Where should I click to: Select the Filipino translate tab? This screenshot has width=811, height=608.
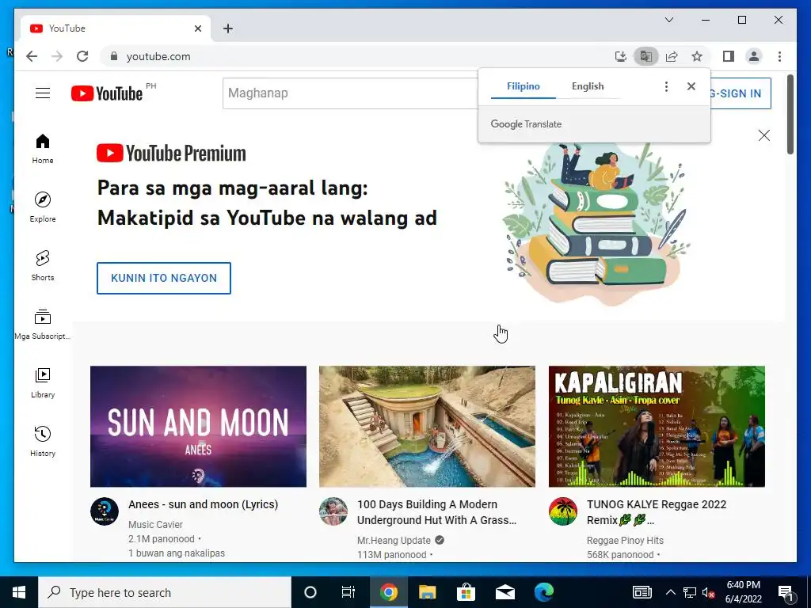click(523, 86)
